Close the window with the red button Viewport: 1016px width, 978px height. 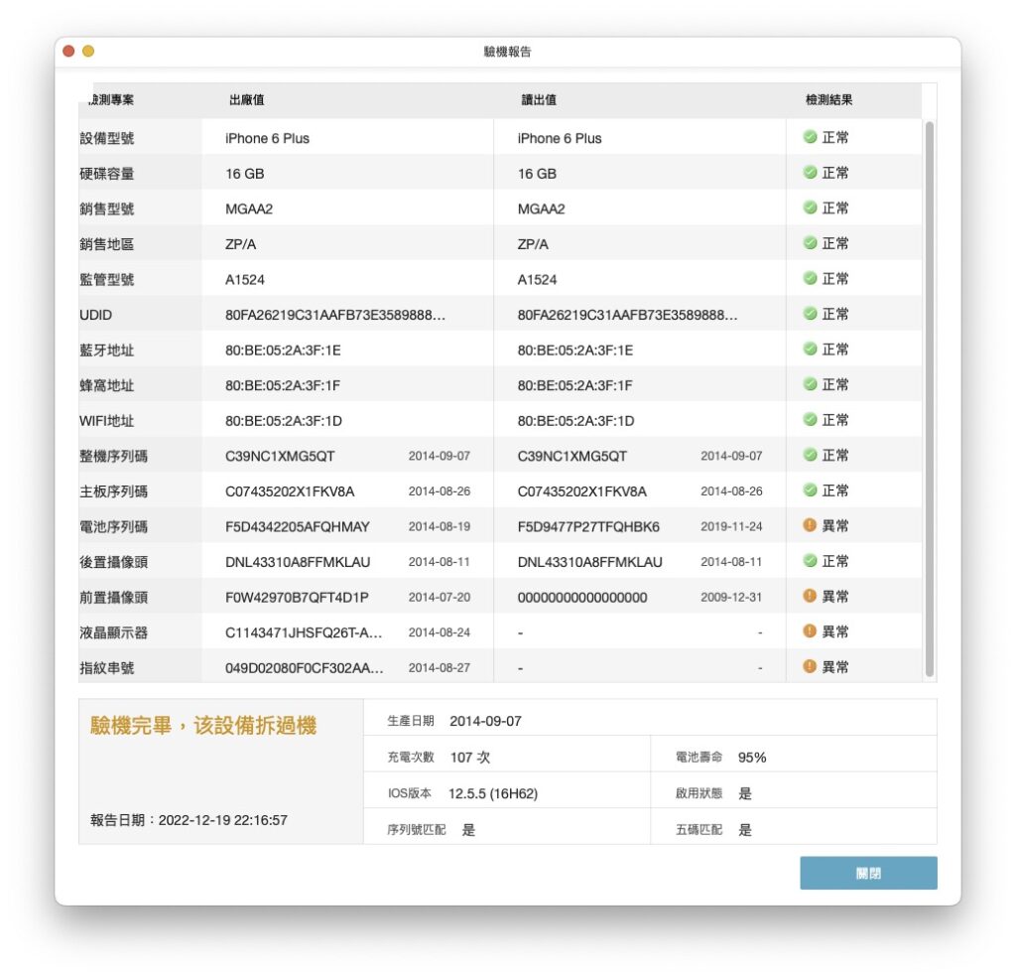pyautogui.click(x=68, y=52)
